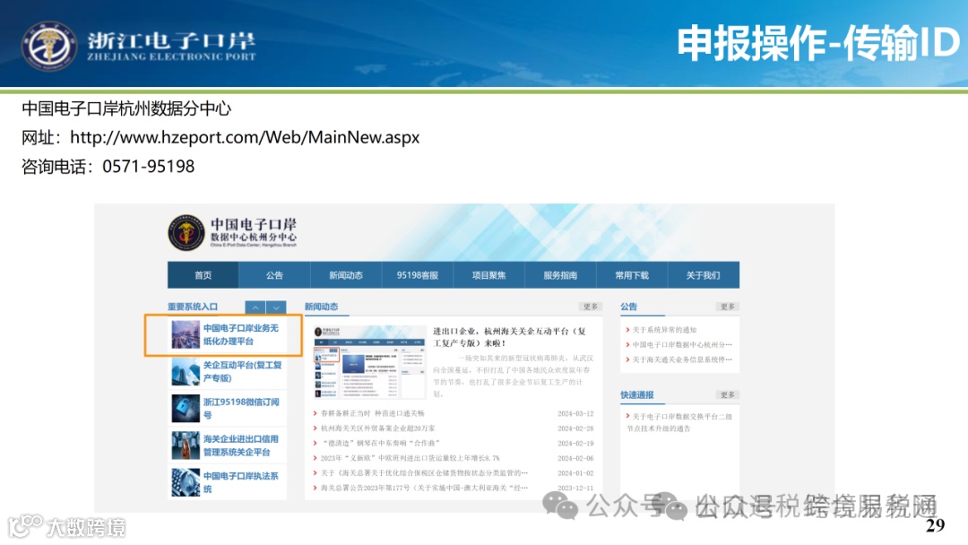Image resolution: width=968 pixels, height=545 pixels.
Task: Open news item 杭州海关关区外贸备案企业超20万家
Action: coord(378,428)
